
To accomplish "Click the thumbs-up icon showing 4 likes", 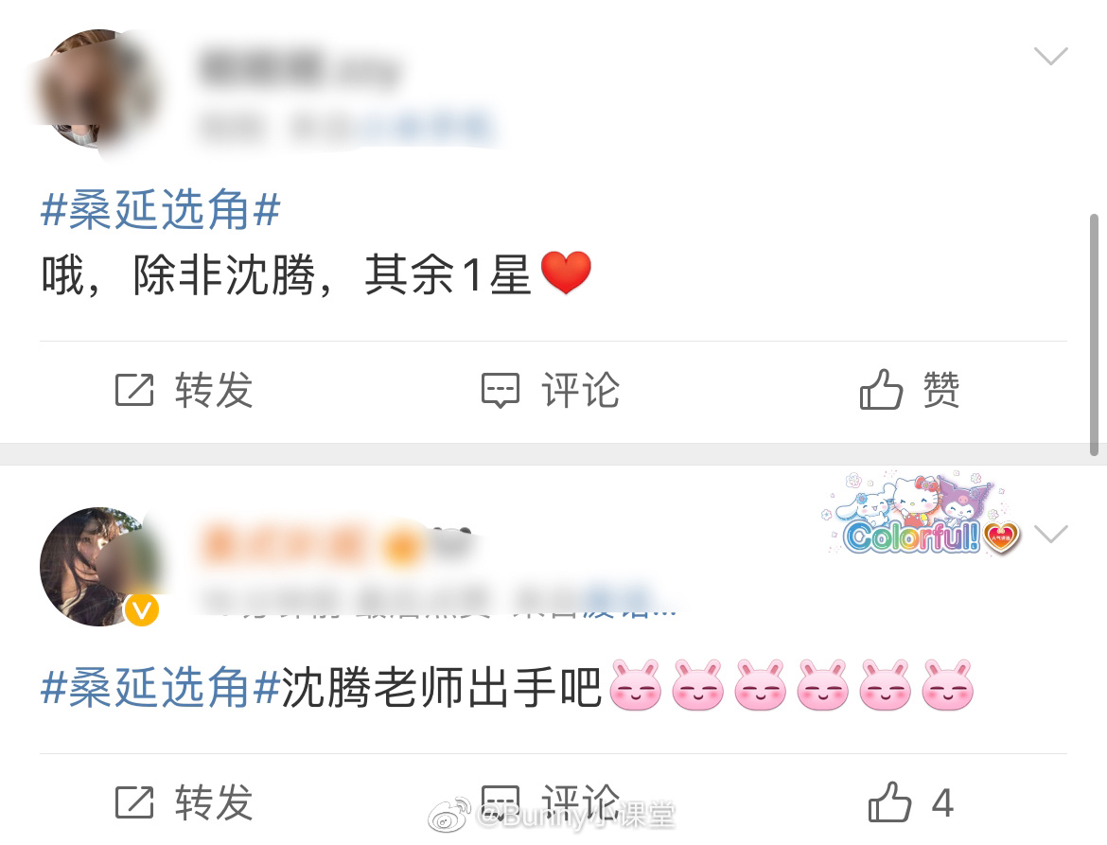I will tap(889, 801).
